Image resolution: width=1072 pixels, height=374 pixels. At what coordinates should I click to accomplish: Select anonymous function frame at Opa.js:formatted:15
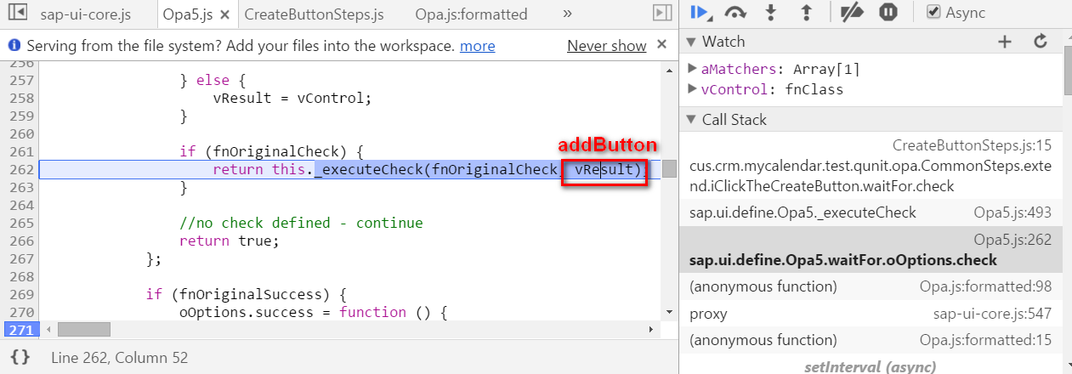pos(871,341)
